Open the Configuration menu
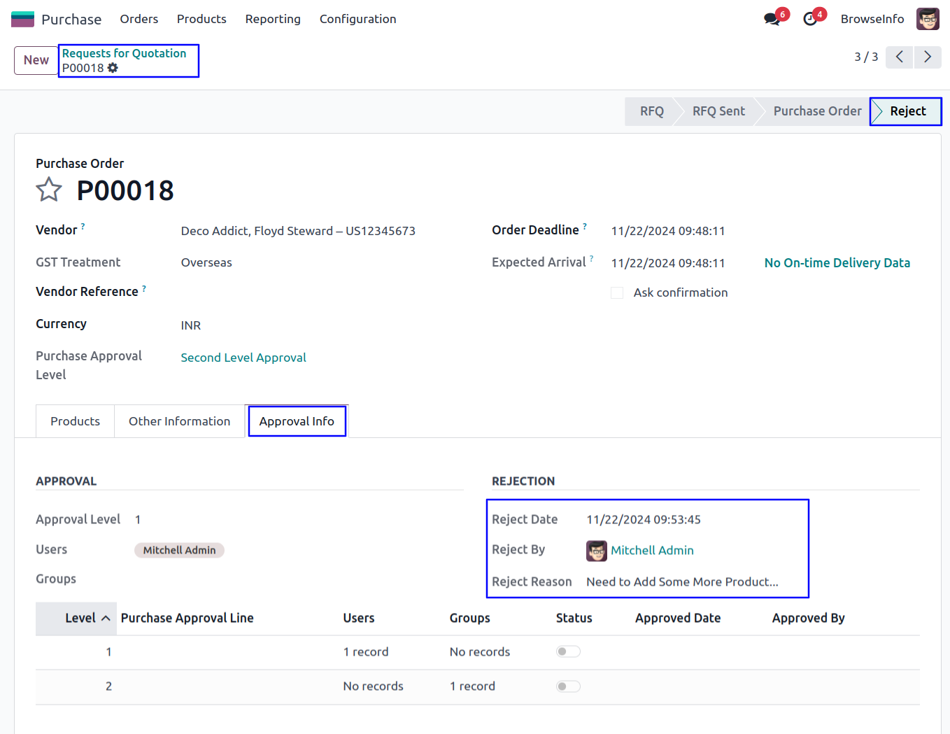Screen dimensions: 950x734 pyautogui.click(x=357, y=19)
